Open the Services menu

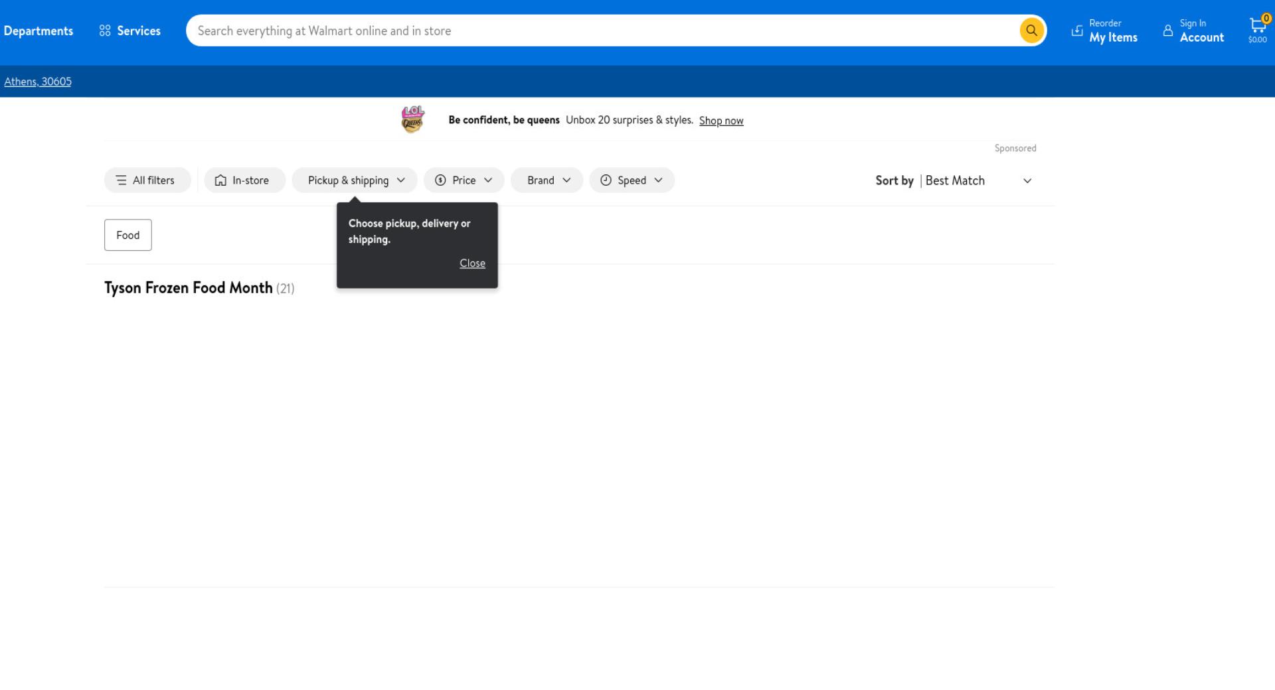pos(130,31)
